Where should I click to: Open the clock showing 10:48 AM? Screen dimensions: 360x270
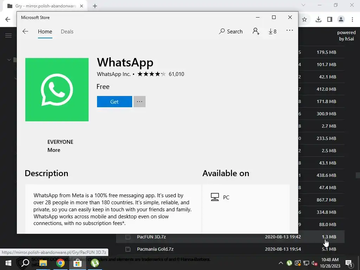point(330,263)
